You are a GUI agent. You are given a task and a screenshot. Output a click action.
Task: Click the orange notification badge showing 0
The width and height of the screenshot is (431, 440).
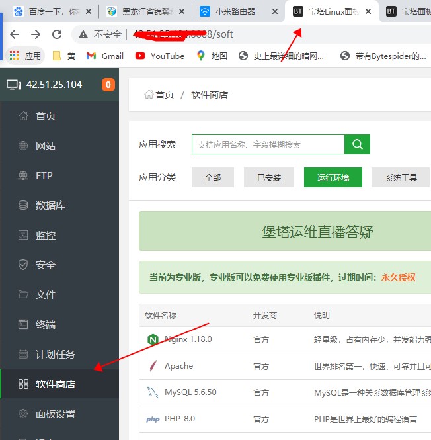(x=108, y=85)
